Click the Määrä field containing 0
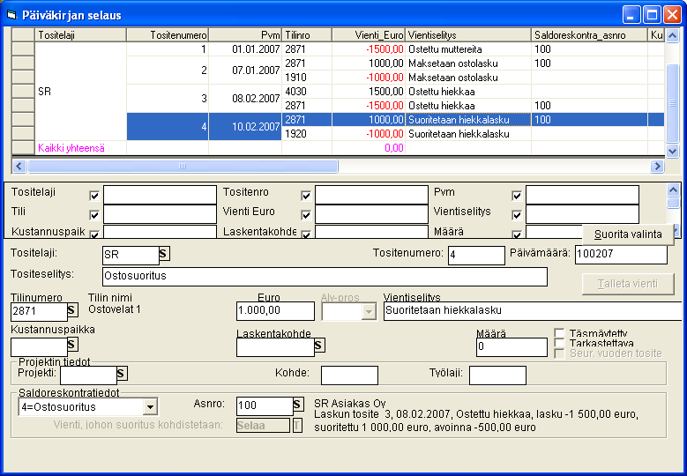The image size is (687, 476). [x=512, y=347]
